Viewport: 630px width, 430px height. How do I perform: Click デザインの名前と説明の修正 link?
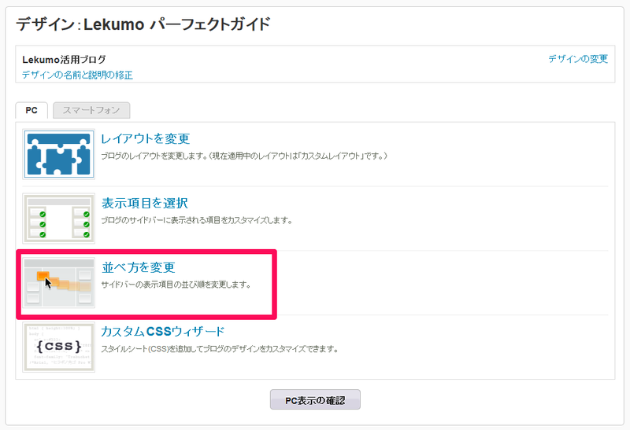click(77, 75)
